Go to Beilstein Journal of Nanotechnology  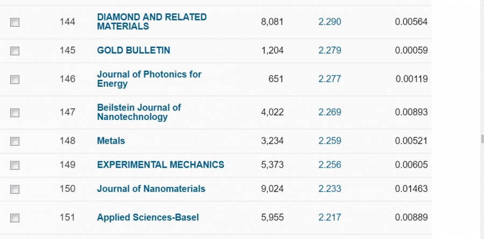139,112
